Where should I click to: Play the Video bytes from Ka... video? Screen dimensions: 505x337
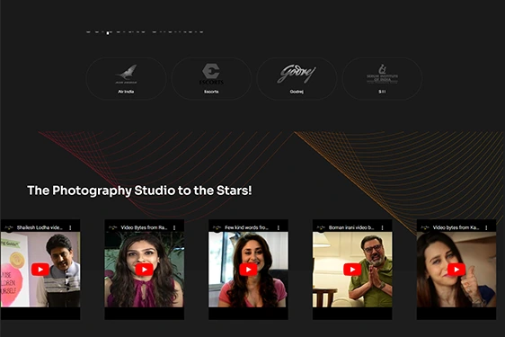pyautogui.click(x=456, y=270)
